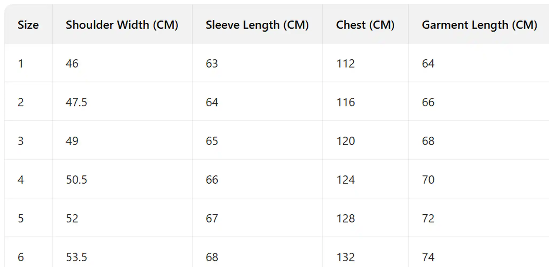Screen dimensions: 549x267
Task: Select the size 1 row cell
Action: (x=21, y=64)
